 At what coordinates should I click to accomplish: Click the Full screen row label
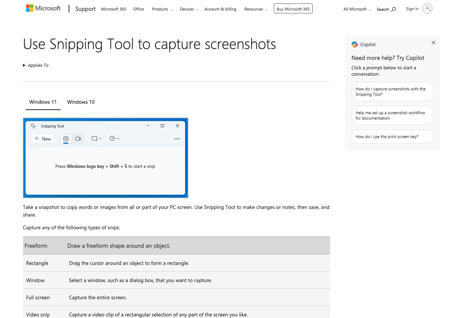[38, 298]
